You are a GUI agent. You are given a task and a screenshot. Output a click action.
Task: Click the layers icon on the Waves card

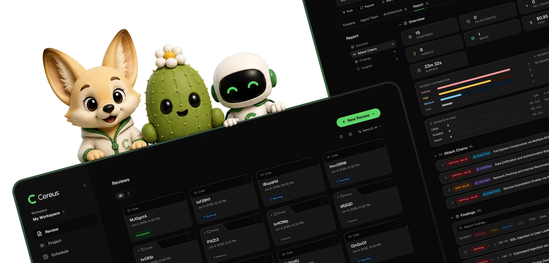[473, 38]
